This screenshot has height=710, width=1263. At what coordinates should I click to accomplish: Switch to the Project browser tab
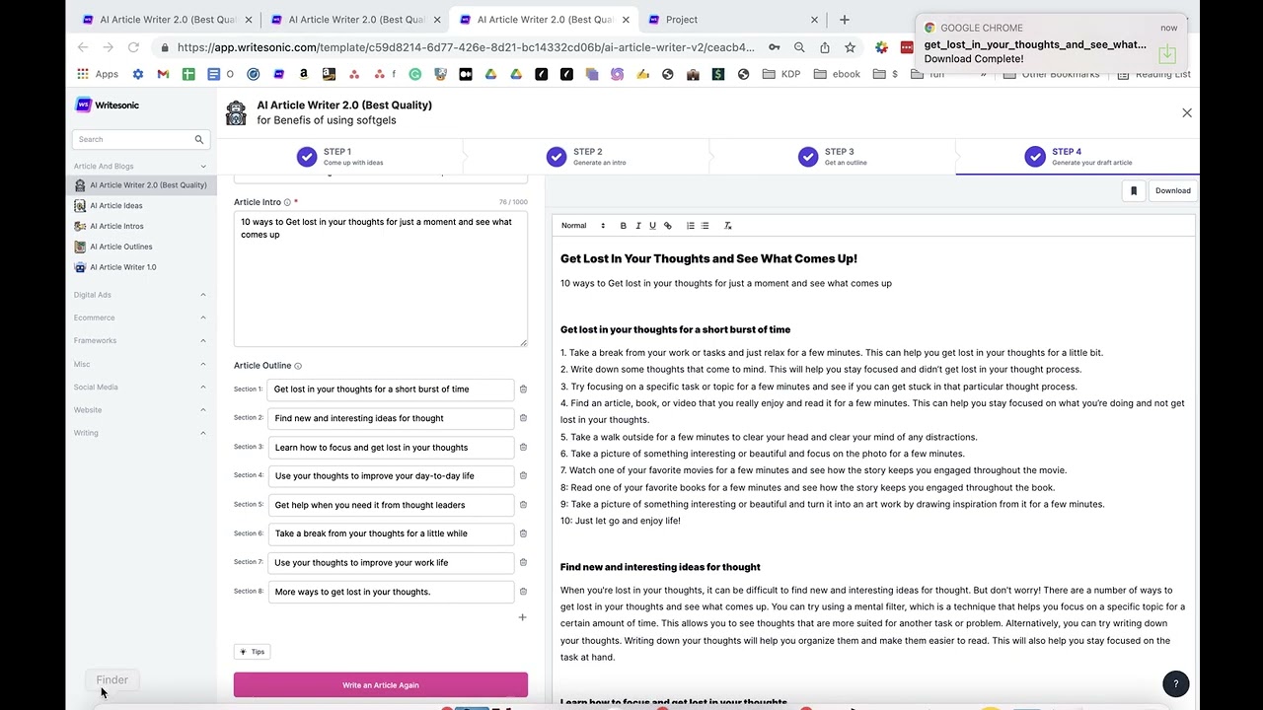coord(734,19)
